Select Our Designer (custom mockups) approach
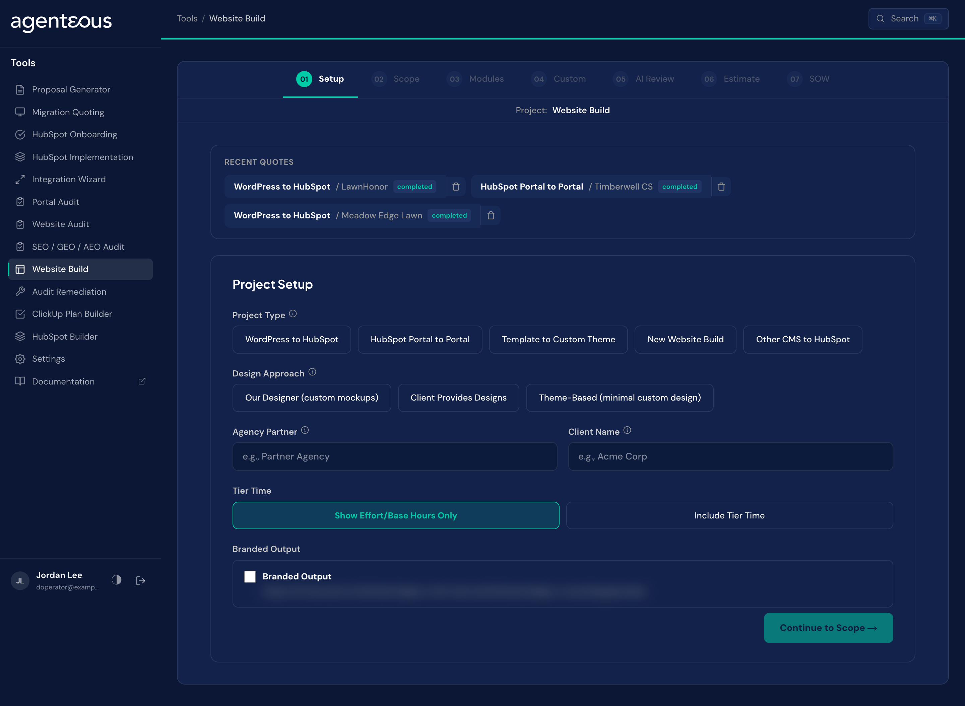965x706 pixels. click(312, 398)
